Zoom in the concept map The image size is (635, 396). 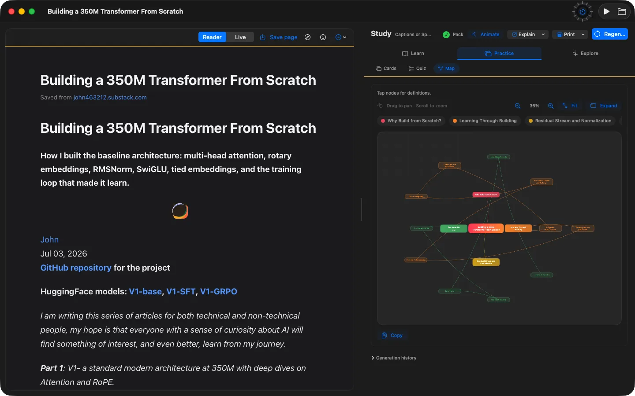click(551, 106)
